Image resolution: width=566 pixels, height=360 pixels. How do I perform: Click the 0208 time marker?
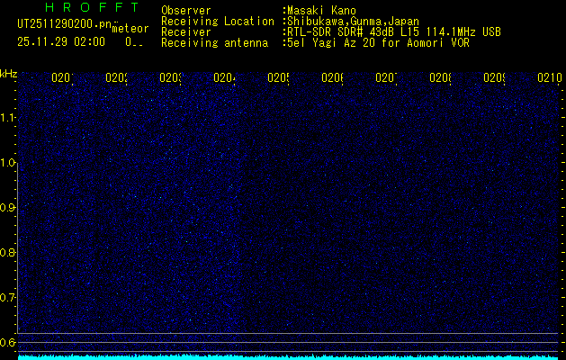pos(440,77)
